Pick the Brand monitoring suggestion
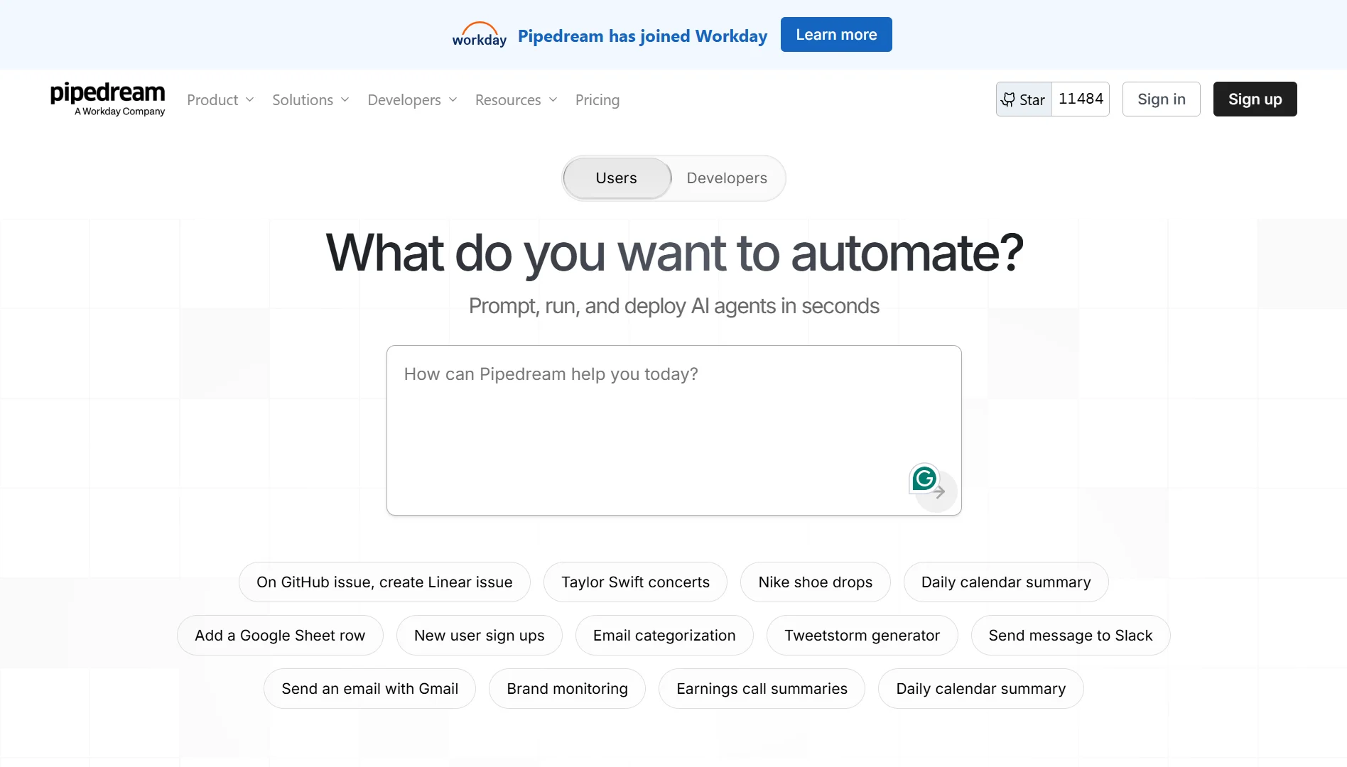Image resolution: width=1347 pixels, height=767 pixels. 567,689
